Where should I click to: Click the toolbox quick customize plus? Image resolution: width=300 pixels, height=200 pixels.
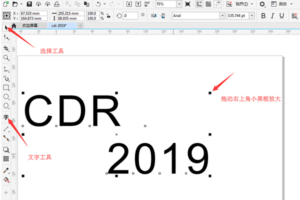(x=6, y=192)
